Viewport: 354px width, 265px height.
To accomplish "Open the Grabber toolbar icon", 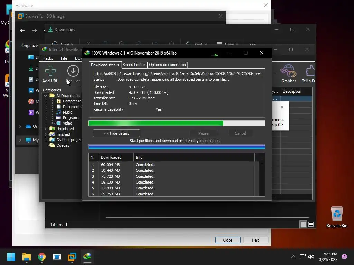I will 288,71.
